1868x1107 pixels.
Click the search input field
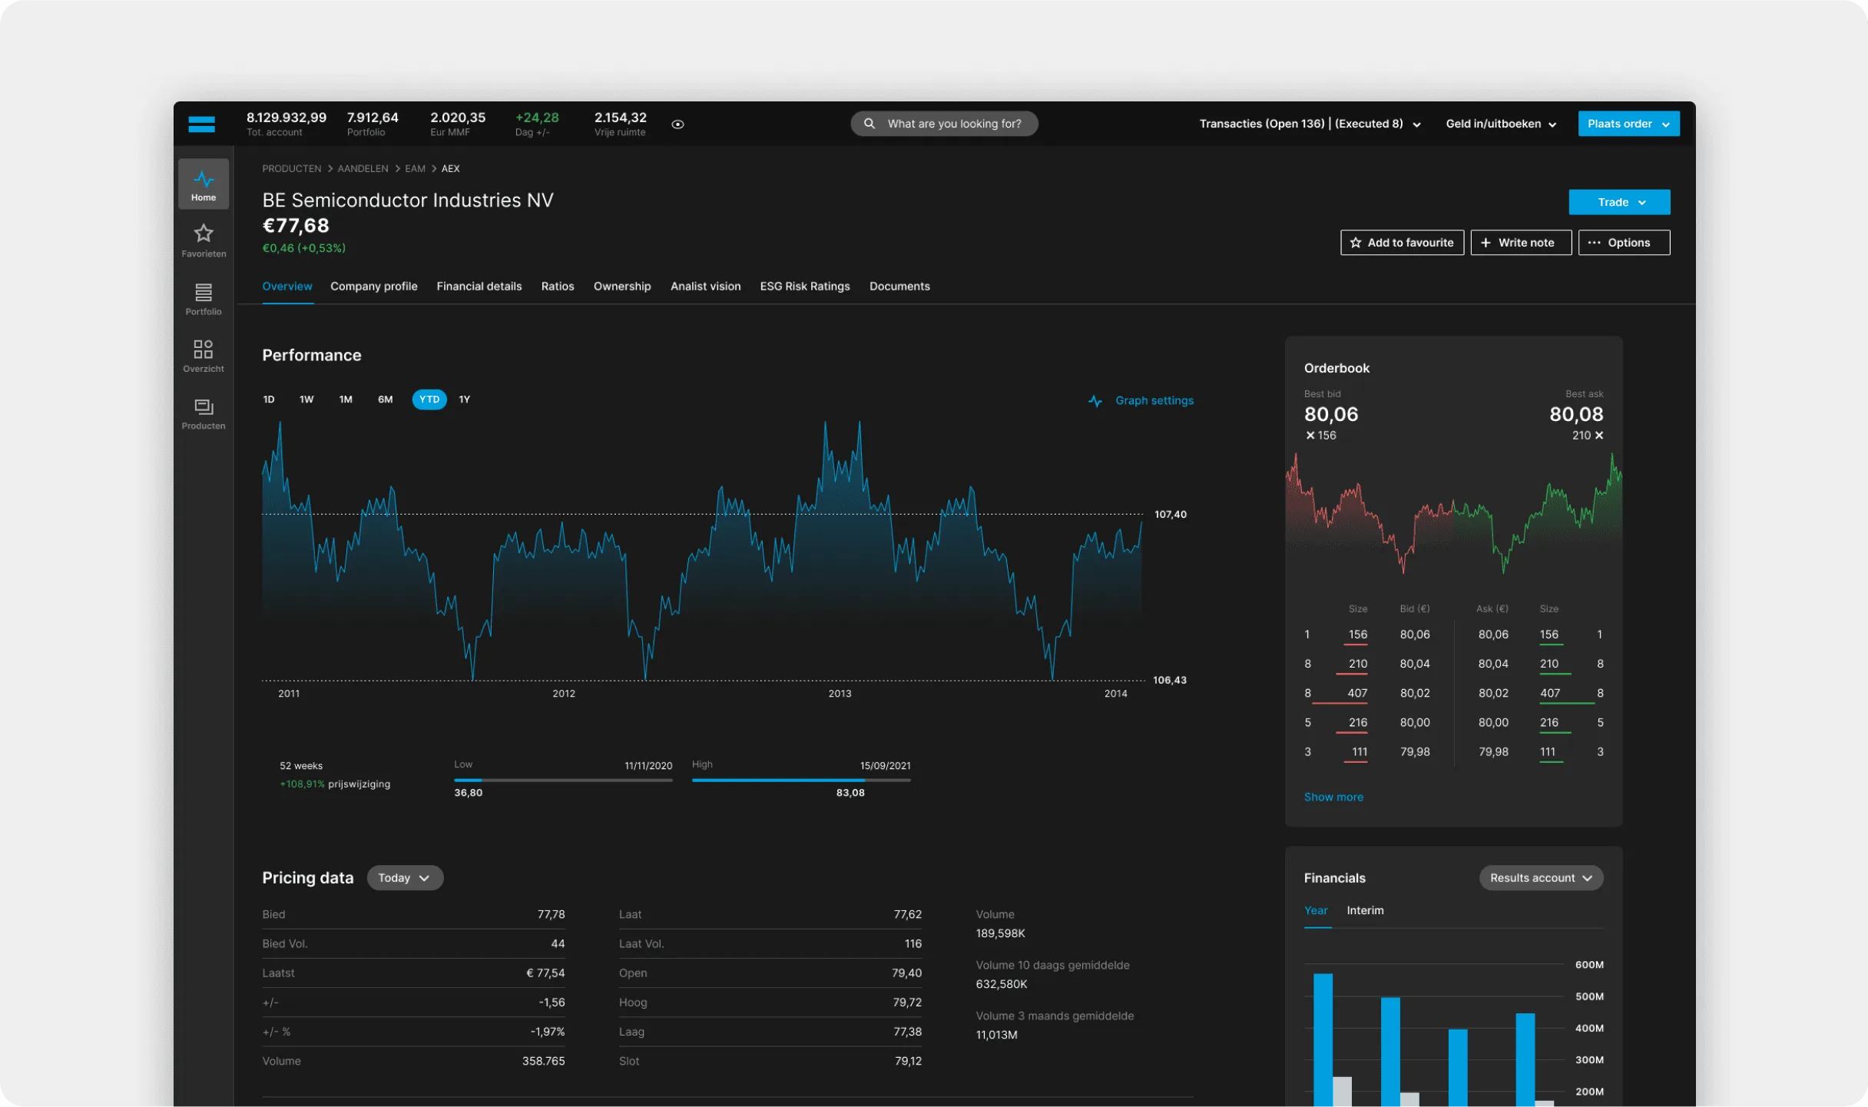944,124
